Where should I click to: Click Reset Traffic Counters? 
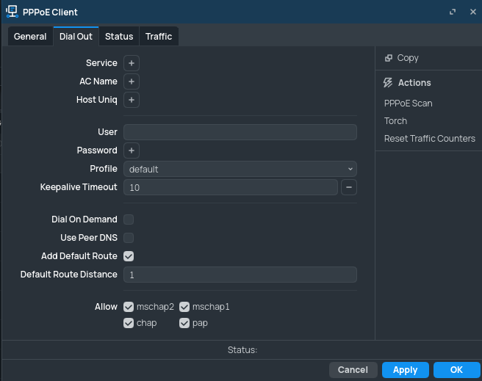(x=430, y=139)
